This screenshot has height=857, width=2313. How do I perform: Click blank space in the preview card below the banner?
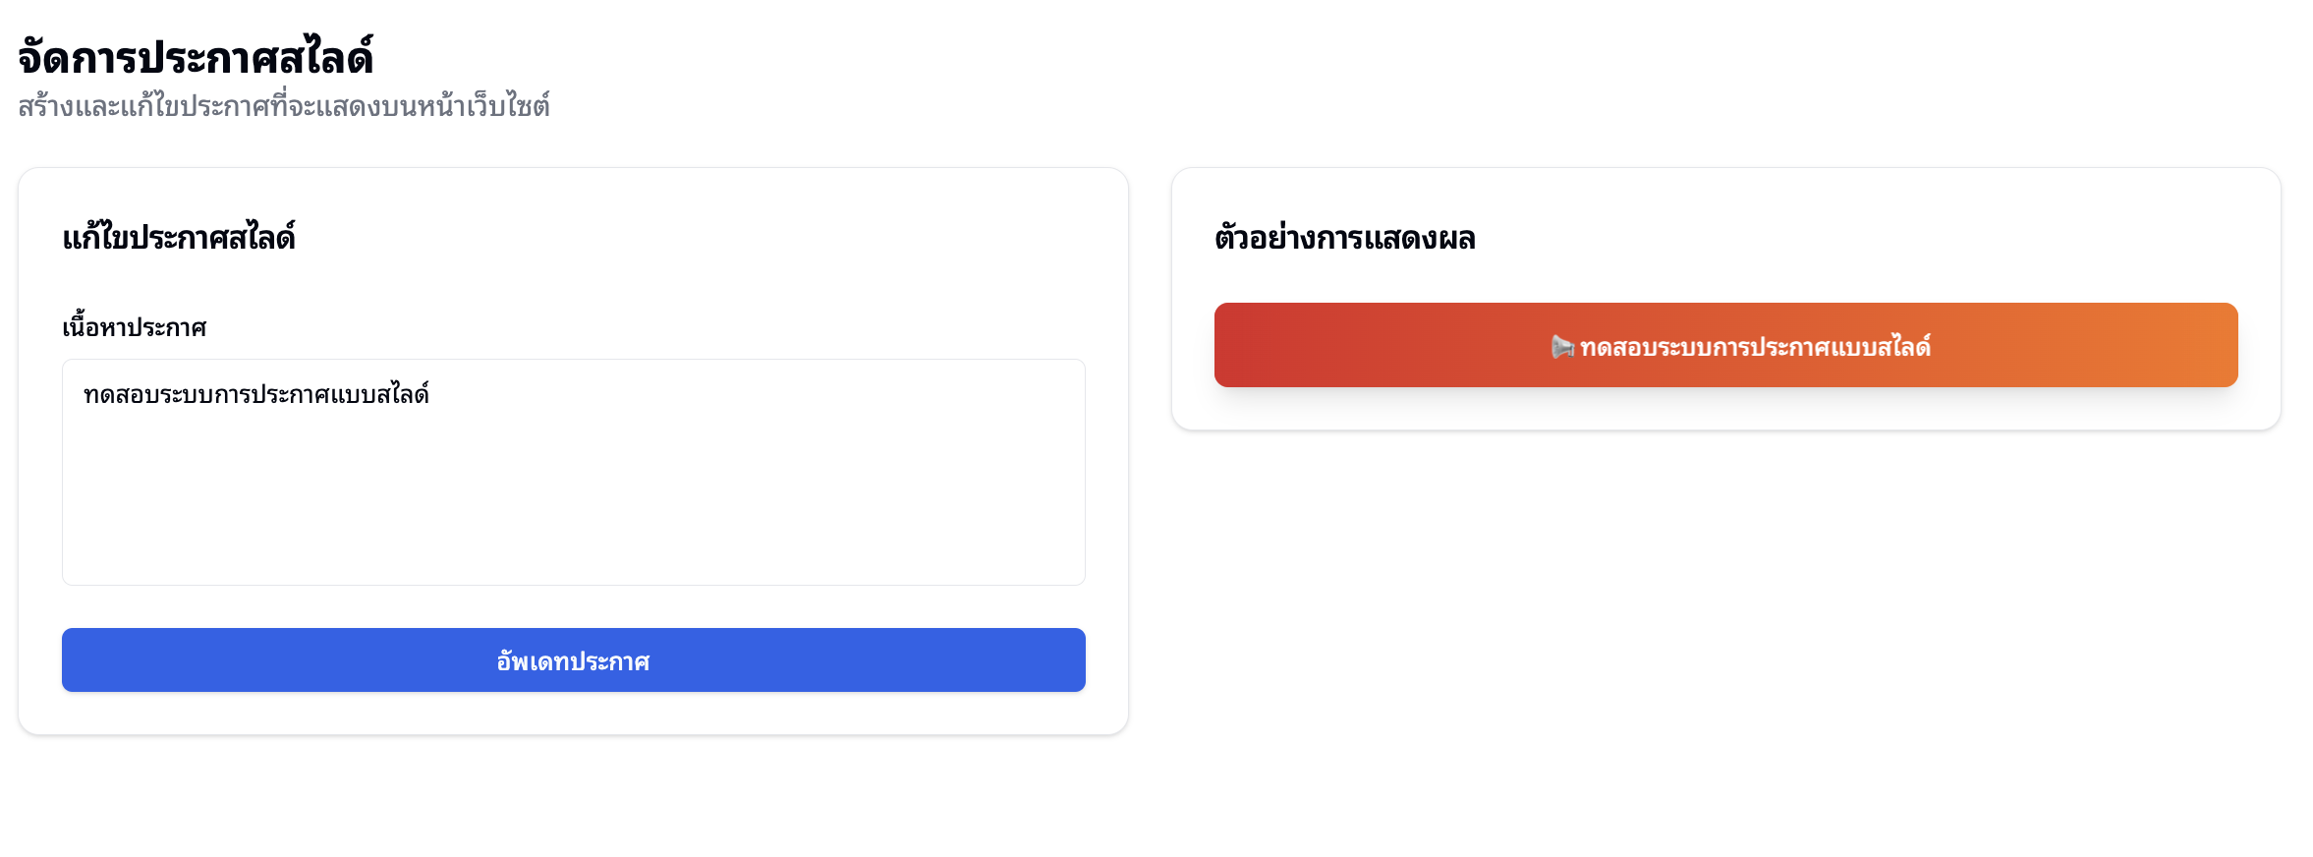tap(1725, 409)
